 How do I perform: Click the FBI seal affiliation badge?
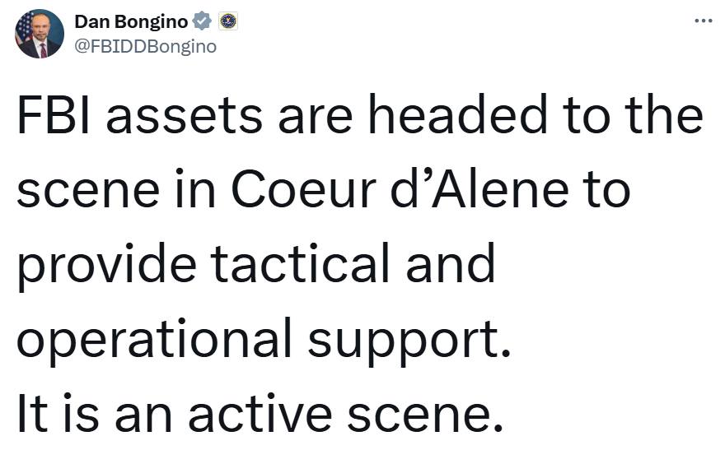[228, 21]
